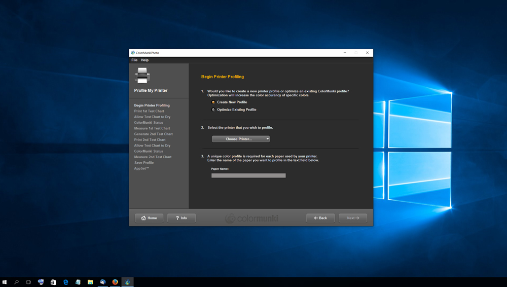
Task: Select Optimize Existing Profile radio option
Action: coord(213,110)
